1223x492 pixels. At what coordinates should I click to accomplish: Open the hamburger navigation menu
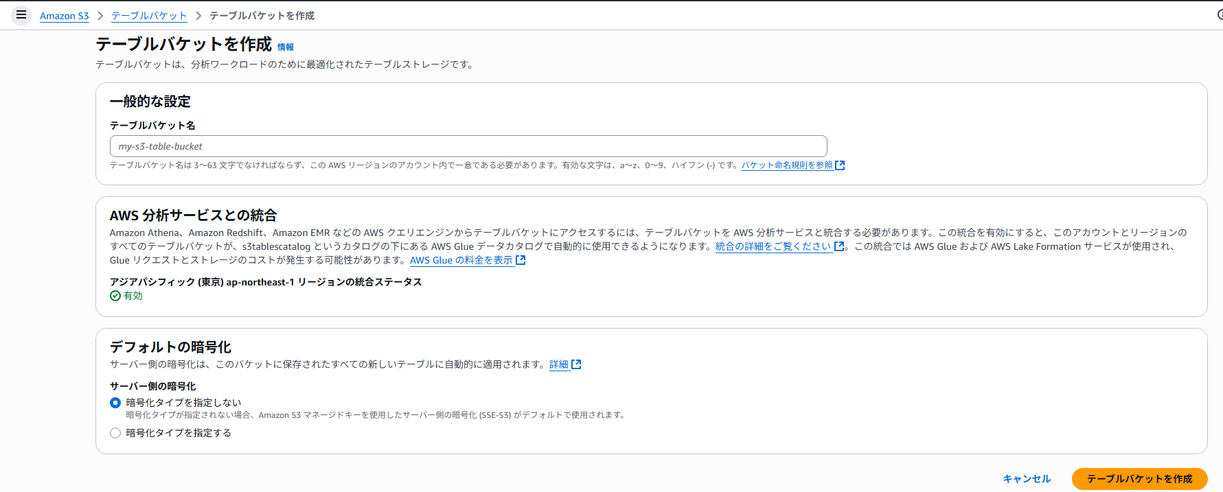(21, 14)
